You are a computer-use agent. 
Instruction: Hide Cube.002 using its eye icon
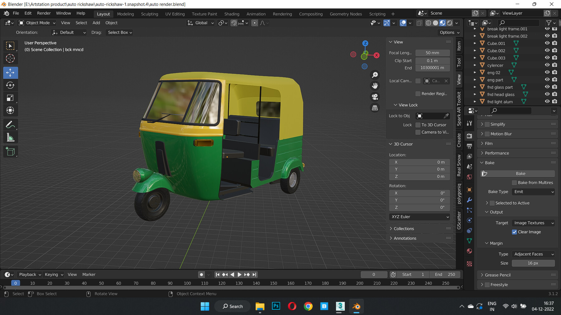pyautogui.click(x=547, y=50)
